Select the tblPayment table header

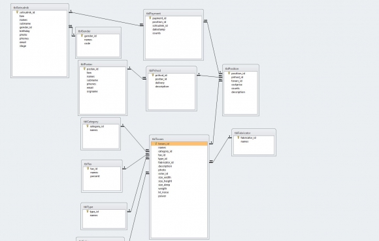tap(173, 14)
